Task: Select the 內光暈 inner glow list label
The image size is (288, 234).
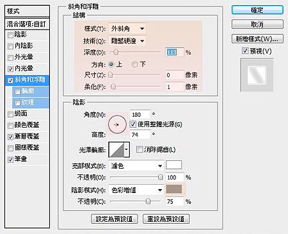Action: coord(24,69)
